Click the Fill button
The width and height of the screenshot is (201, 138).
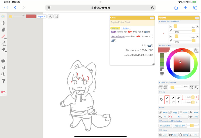pos(163,117)
